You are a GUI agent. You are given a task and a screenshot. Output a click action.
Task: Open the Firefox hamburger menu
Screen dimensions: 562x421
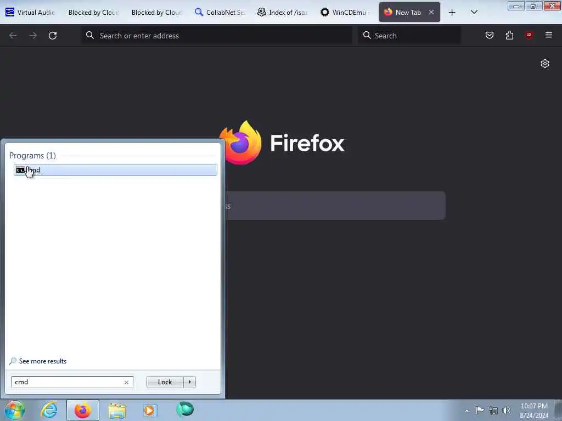pos(549,35)
